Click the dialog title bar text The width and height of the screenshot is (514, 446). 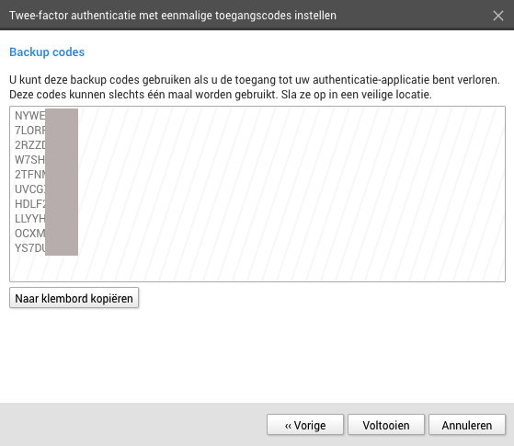173,16
